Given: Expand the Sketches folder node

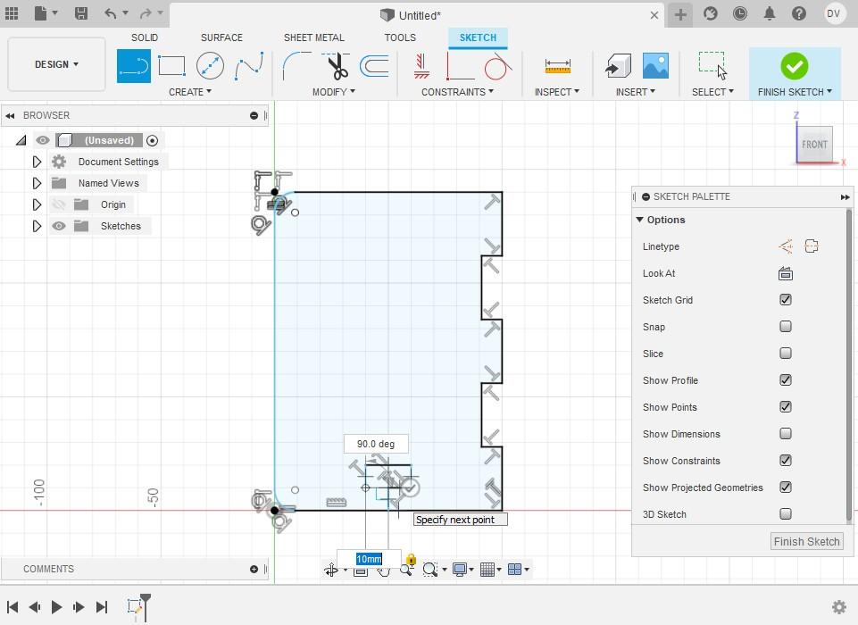Looking at the screenshot, I should [x=37, y=226].
